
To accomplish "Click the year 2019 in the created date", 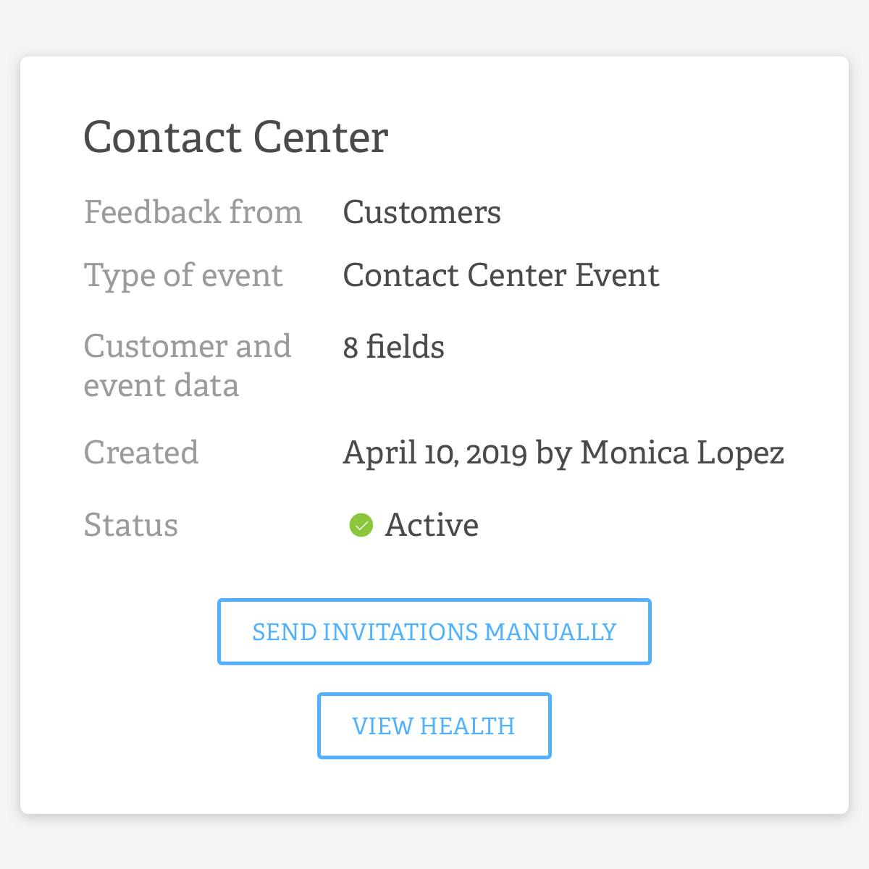I will click(497, 453).
